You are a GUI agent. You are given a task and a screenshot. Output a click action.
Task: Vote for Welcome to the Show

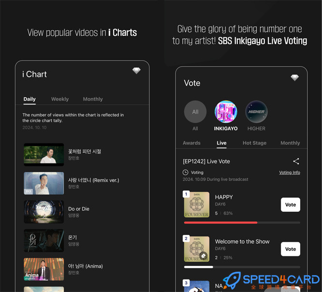291,249
